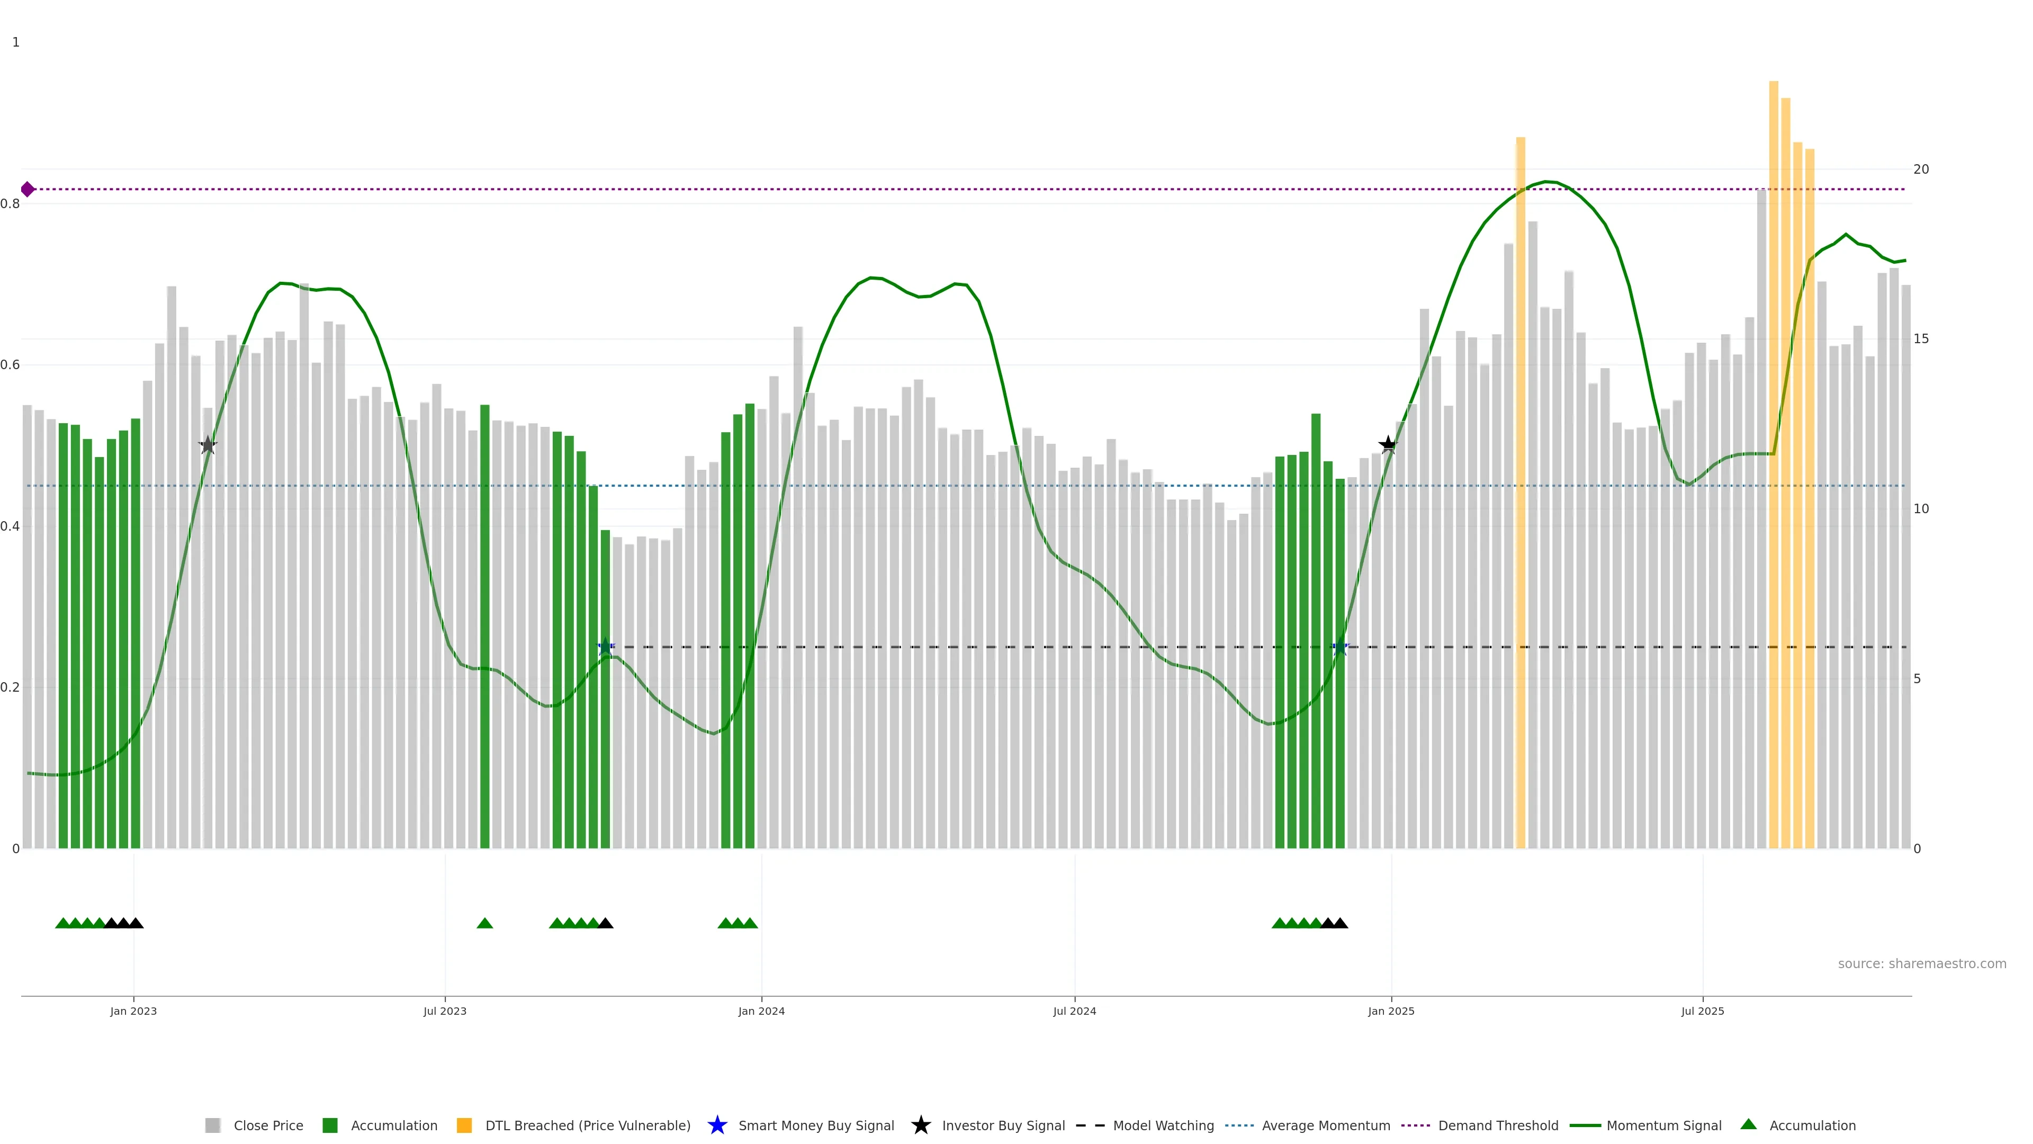Click the blue Smart Money star legend icon
The width and height of the screenshot is (2033, 1144).
click(x=717, y=1125)
